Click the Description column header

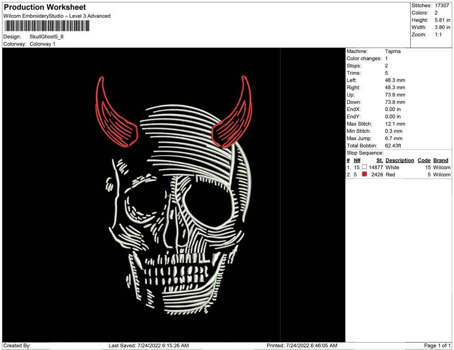click(x=399, y=160)
